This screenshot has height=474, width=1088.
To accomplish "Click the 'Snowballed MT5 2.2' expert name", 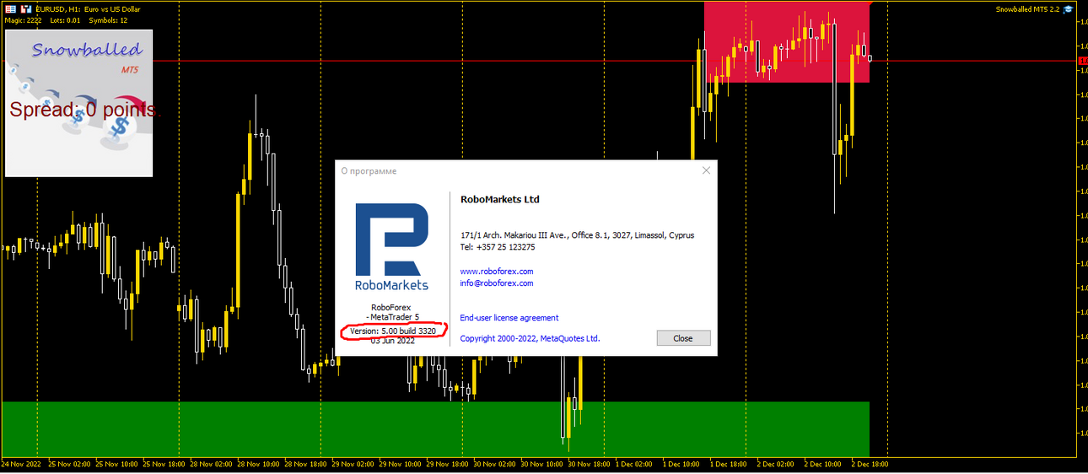I will [1027, 8].
